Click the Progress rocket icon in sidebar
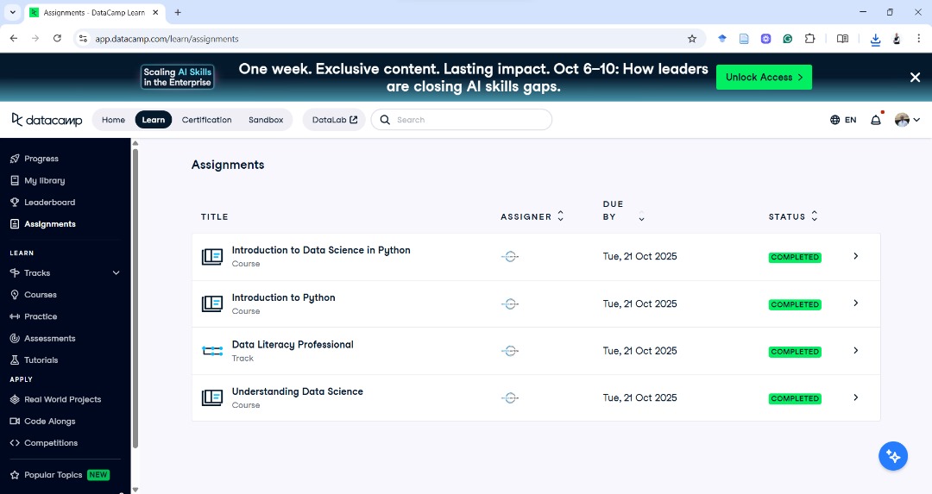This screenshot has width=932, height=494. (15, 159)
